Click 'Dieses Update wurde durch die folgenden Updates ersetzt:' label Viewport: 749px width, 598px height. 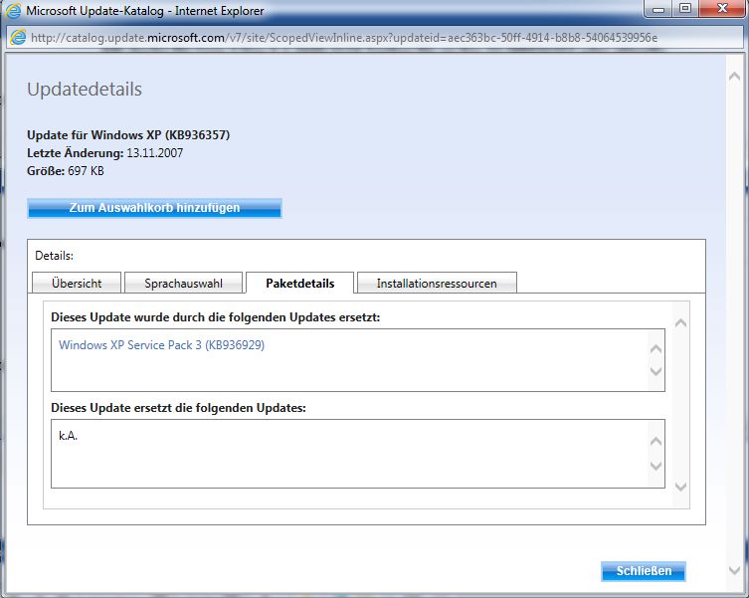click(216, 317)
